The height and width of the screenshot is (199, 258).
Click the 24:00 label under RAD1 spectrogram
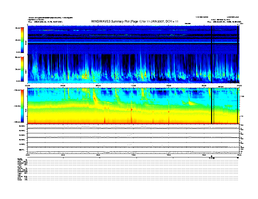239,86
